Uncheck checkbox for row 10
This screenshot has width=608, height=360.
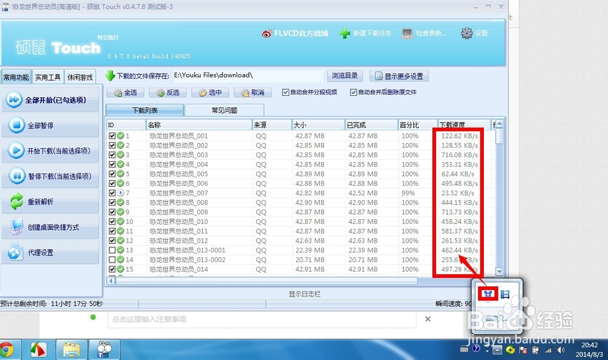(112, 222)
